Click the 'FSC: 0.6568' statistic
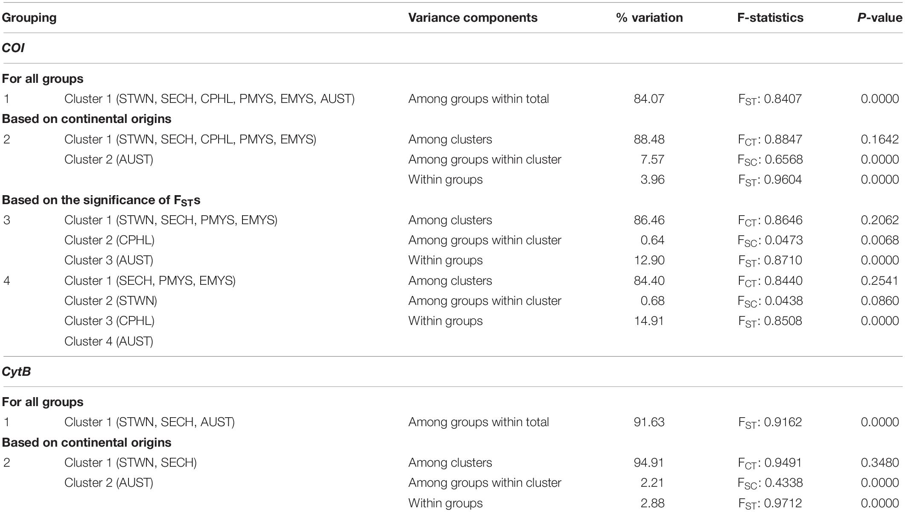The height and width of the screenshot is (512, 905). point(770,160)
